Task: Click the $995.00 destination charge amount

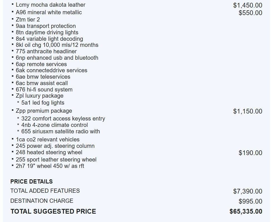Action: [250, 201]
